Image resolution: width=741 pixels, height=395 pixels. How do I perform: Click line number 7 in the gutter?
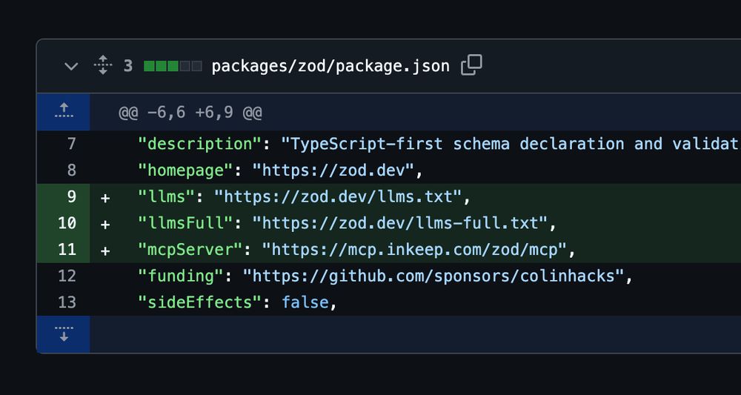point(71,144)
